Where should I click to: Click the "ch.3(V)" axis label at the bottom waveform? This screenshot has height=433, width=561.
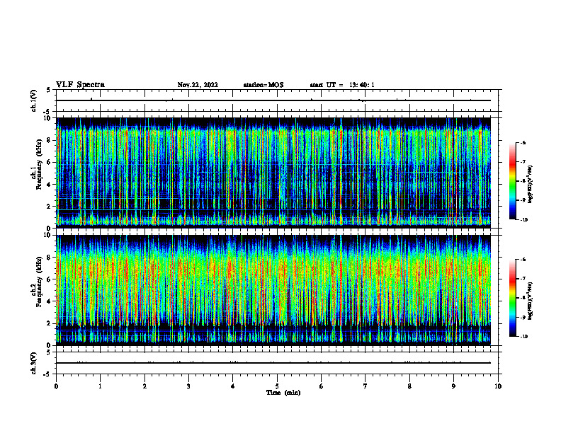pyautogui.click(x=33, y=363)
